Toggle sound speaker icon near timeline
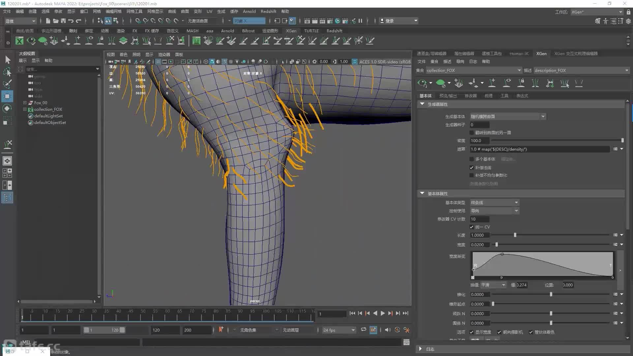Viewport: 633px width, 356px height. (x=388, y=330)
